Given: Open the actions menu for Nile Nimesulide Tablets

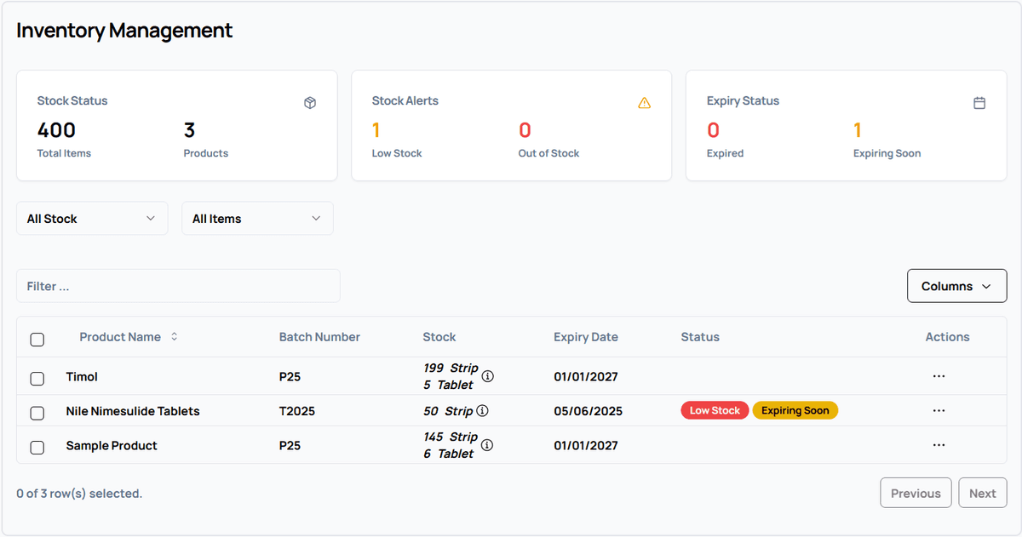Looking at the screenshot, I should point(939,410).
